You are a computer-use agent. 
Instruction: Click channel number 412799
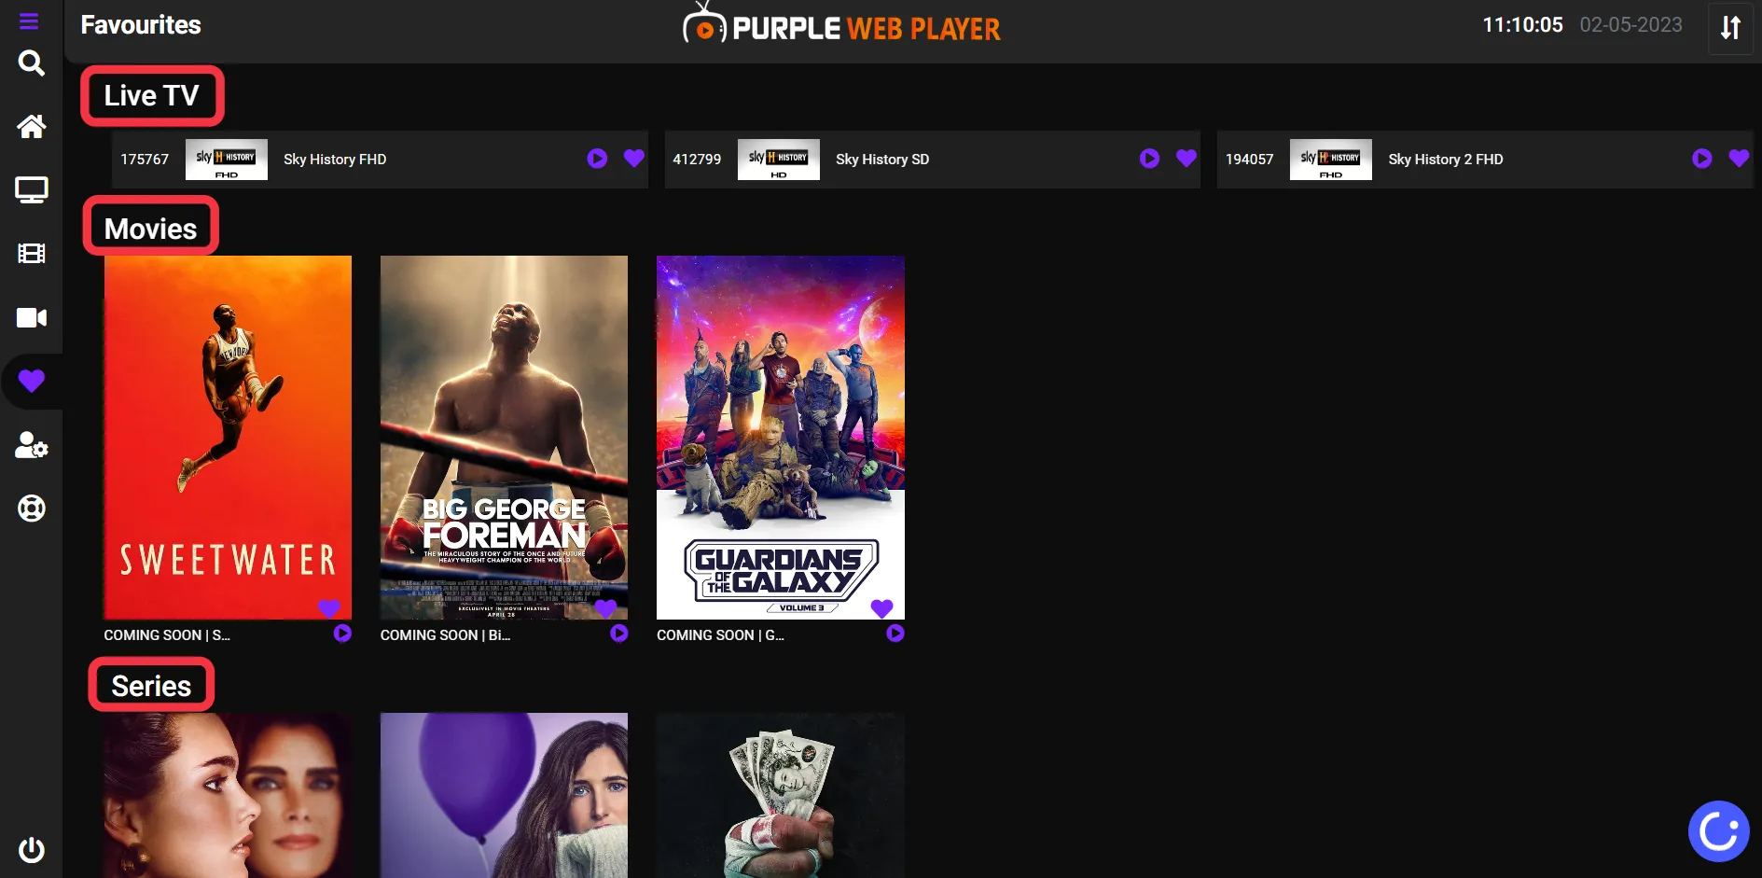(697, 160)
